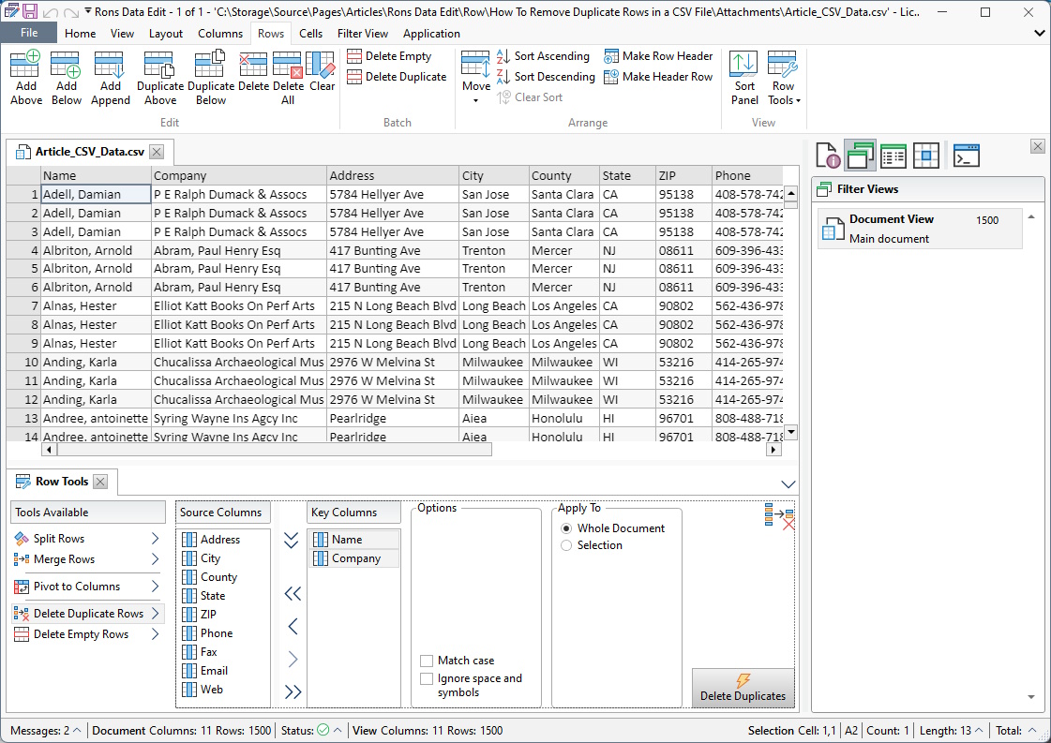Click Make Row Header

[658, 56]
